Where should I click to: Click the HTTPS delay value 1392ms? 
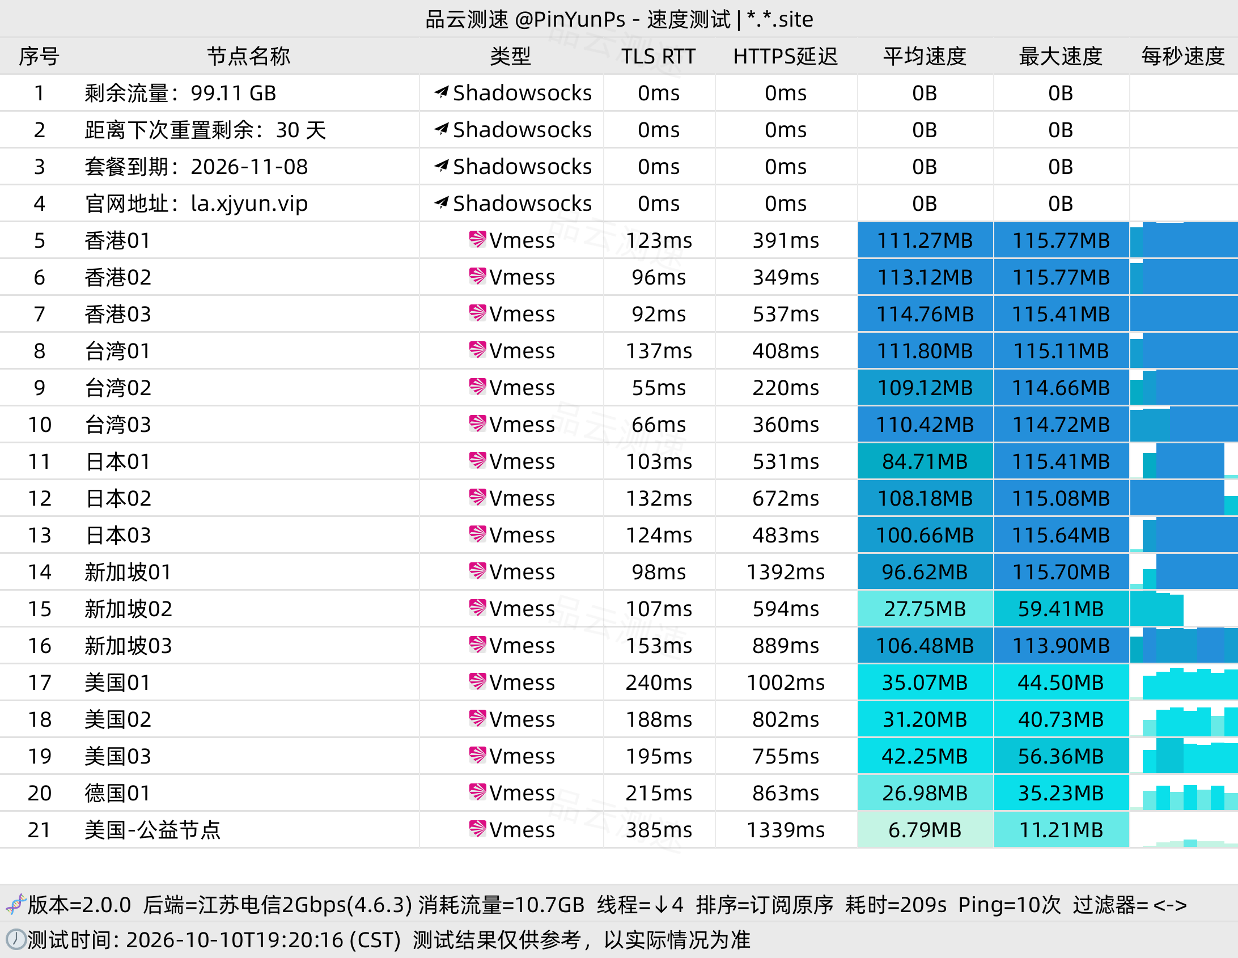tap(786, 572)
